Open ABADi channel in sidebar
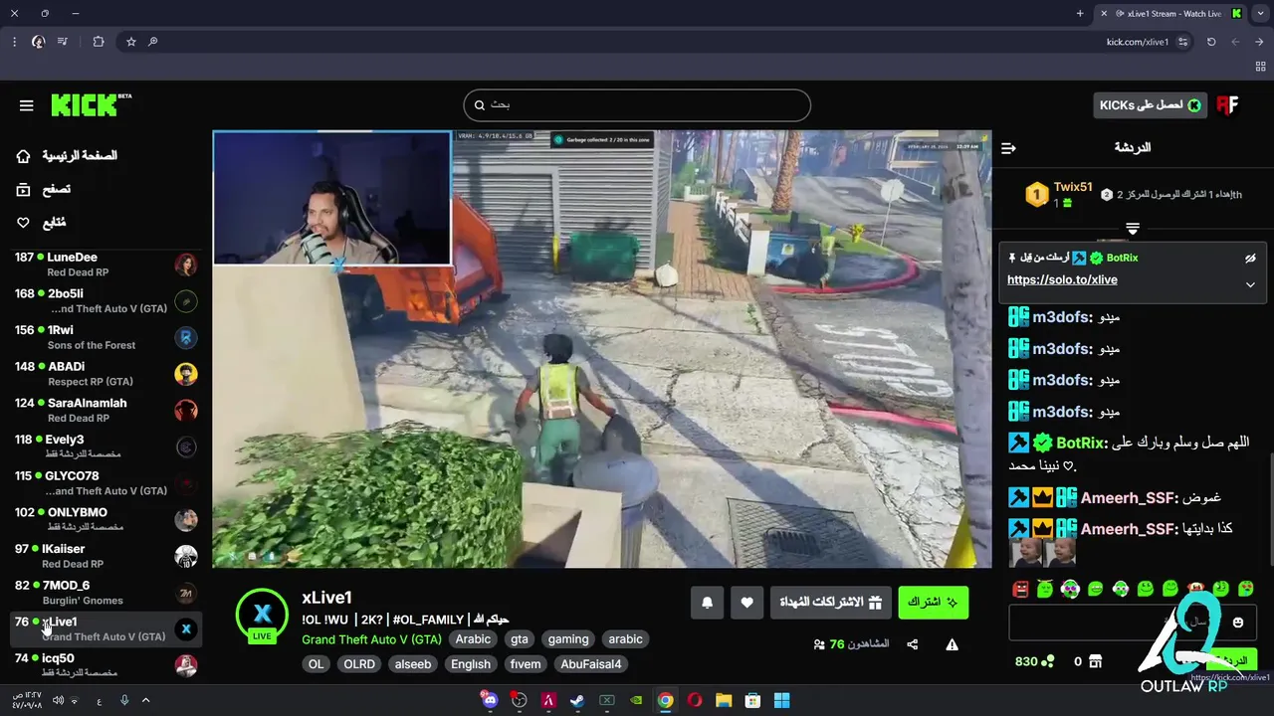This screenshot has width=1274, height=716. pos(104,374)
